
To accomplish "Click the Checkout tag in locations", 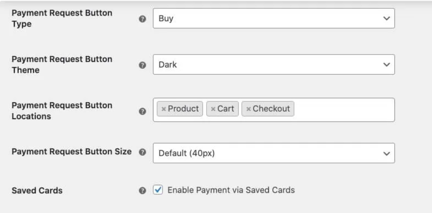I will coord(271,109).
